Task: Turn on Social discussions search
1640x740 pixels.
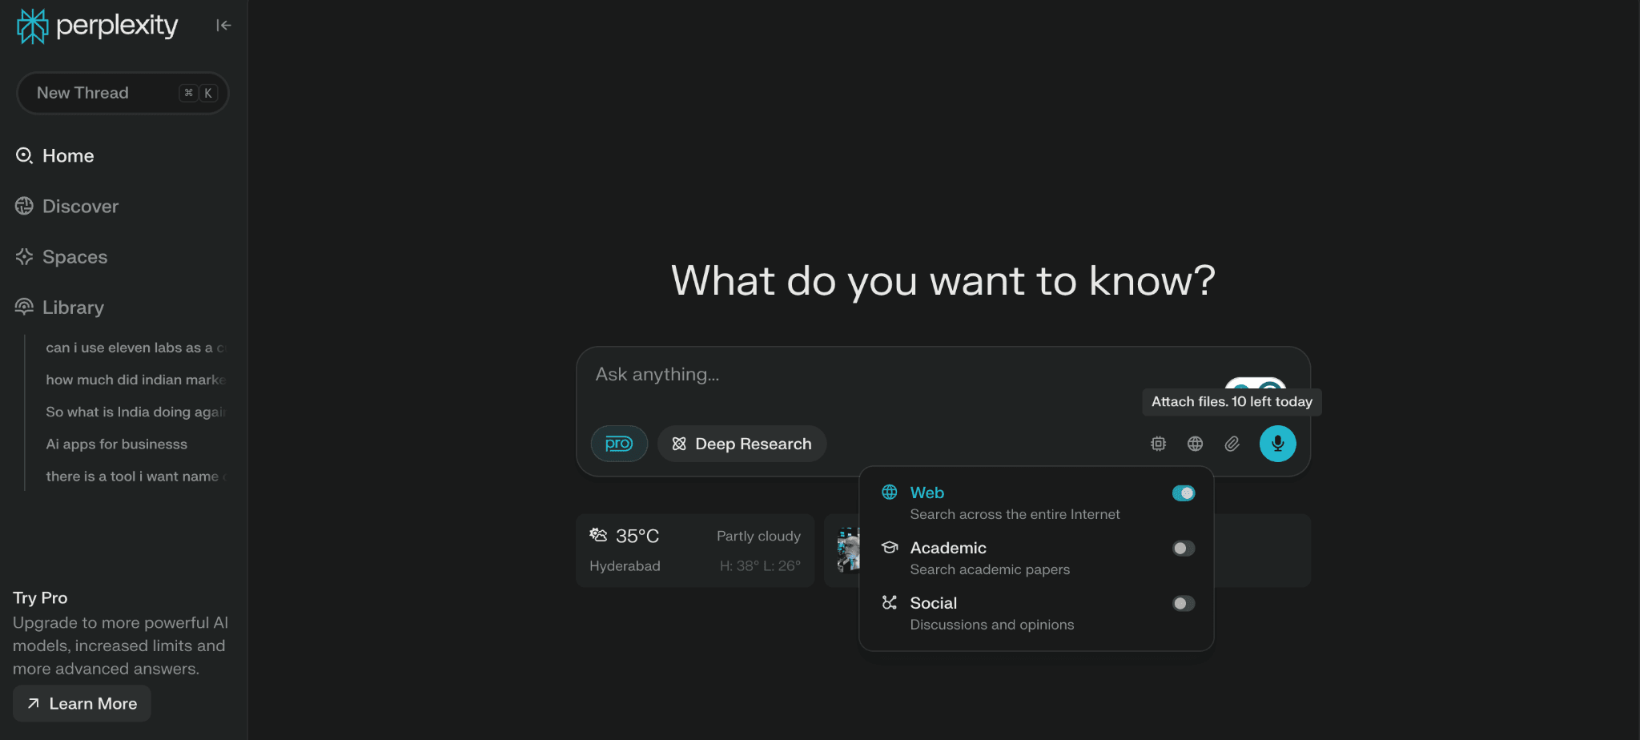Action: coord(1183,603)
